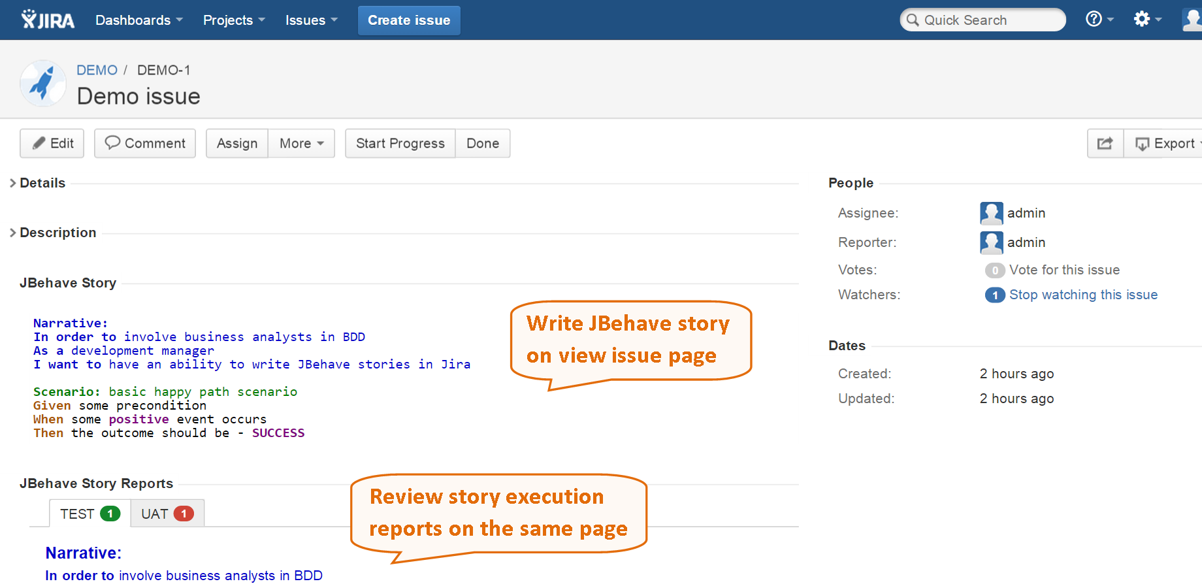Mark the issue as Done
1202x588 pixels.
click(483, 143)
